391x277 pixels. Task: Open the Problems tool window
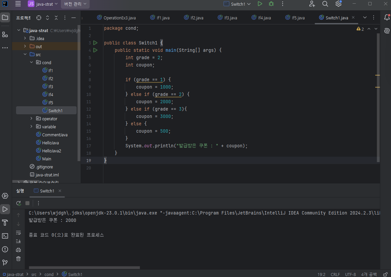5,249
